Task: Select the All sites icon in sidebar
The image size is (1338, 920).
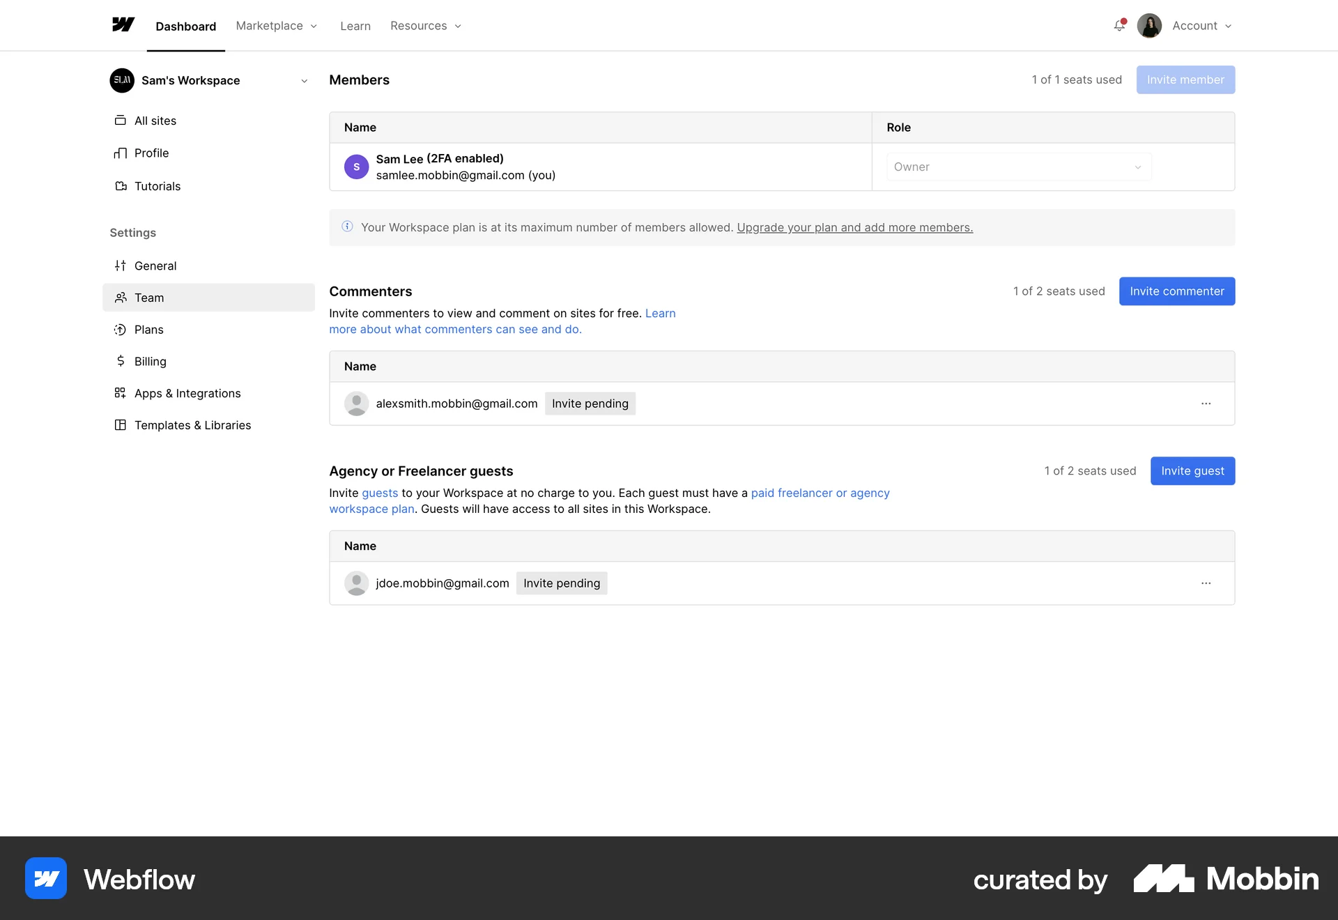Action: click(120, 120)
